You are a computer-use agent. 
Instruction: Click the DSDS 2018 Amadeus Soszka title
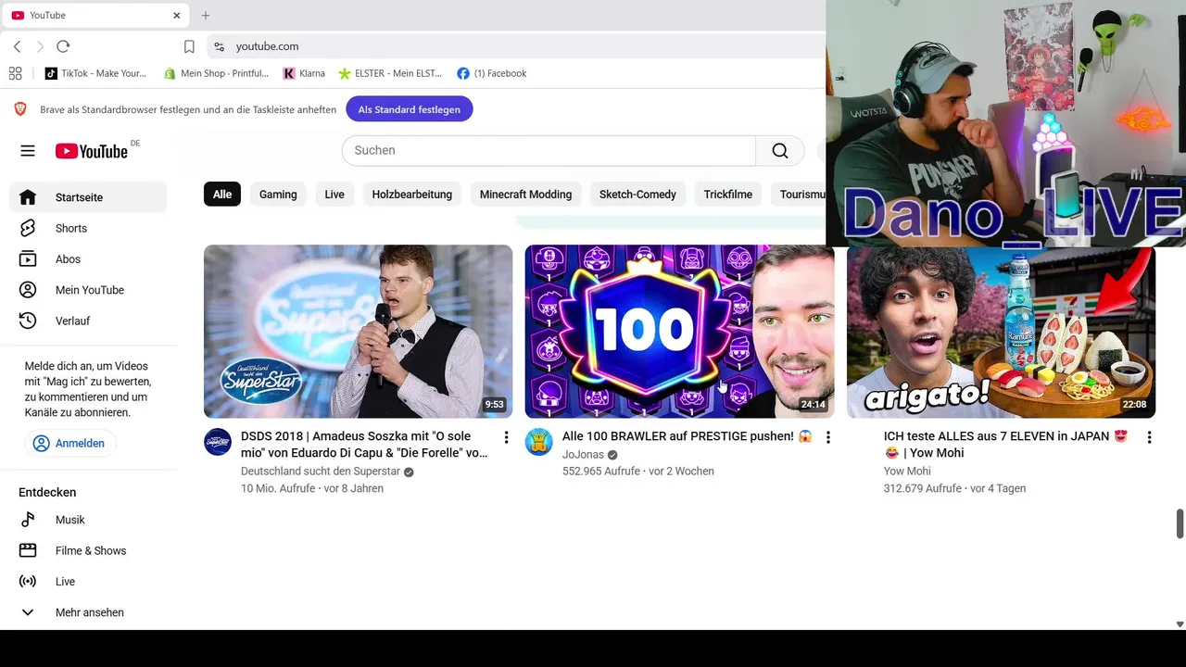pyautogui.click(x=364, y=445)
